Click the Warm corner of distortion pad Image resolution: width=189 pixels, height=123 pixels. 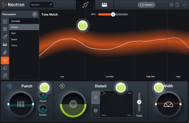(104, 115)
